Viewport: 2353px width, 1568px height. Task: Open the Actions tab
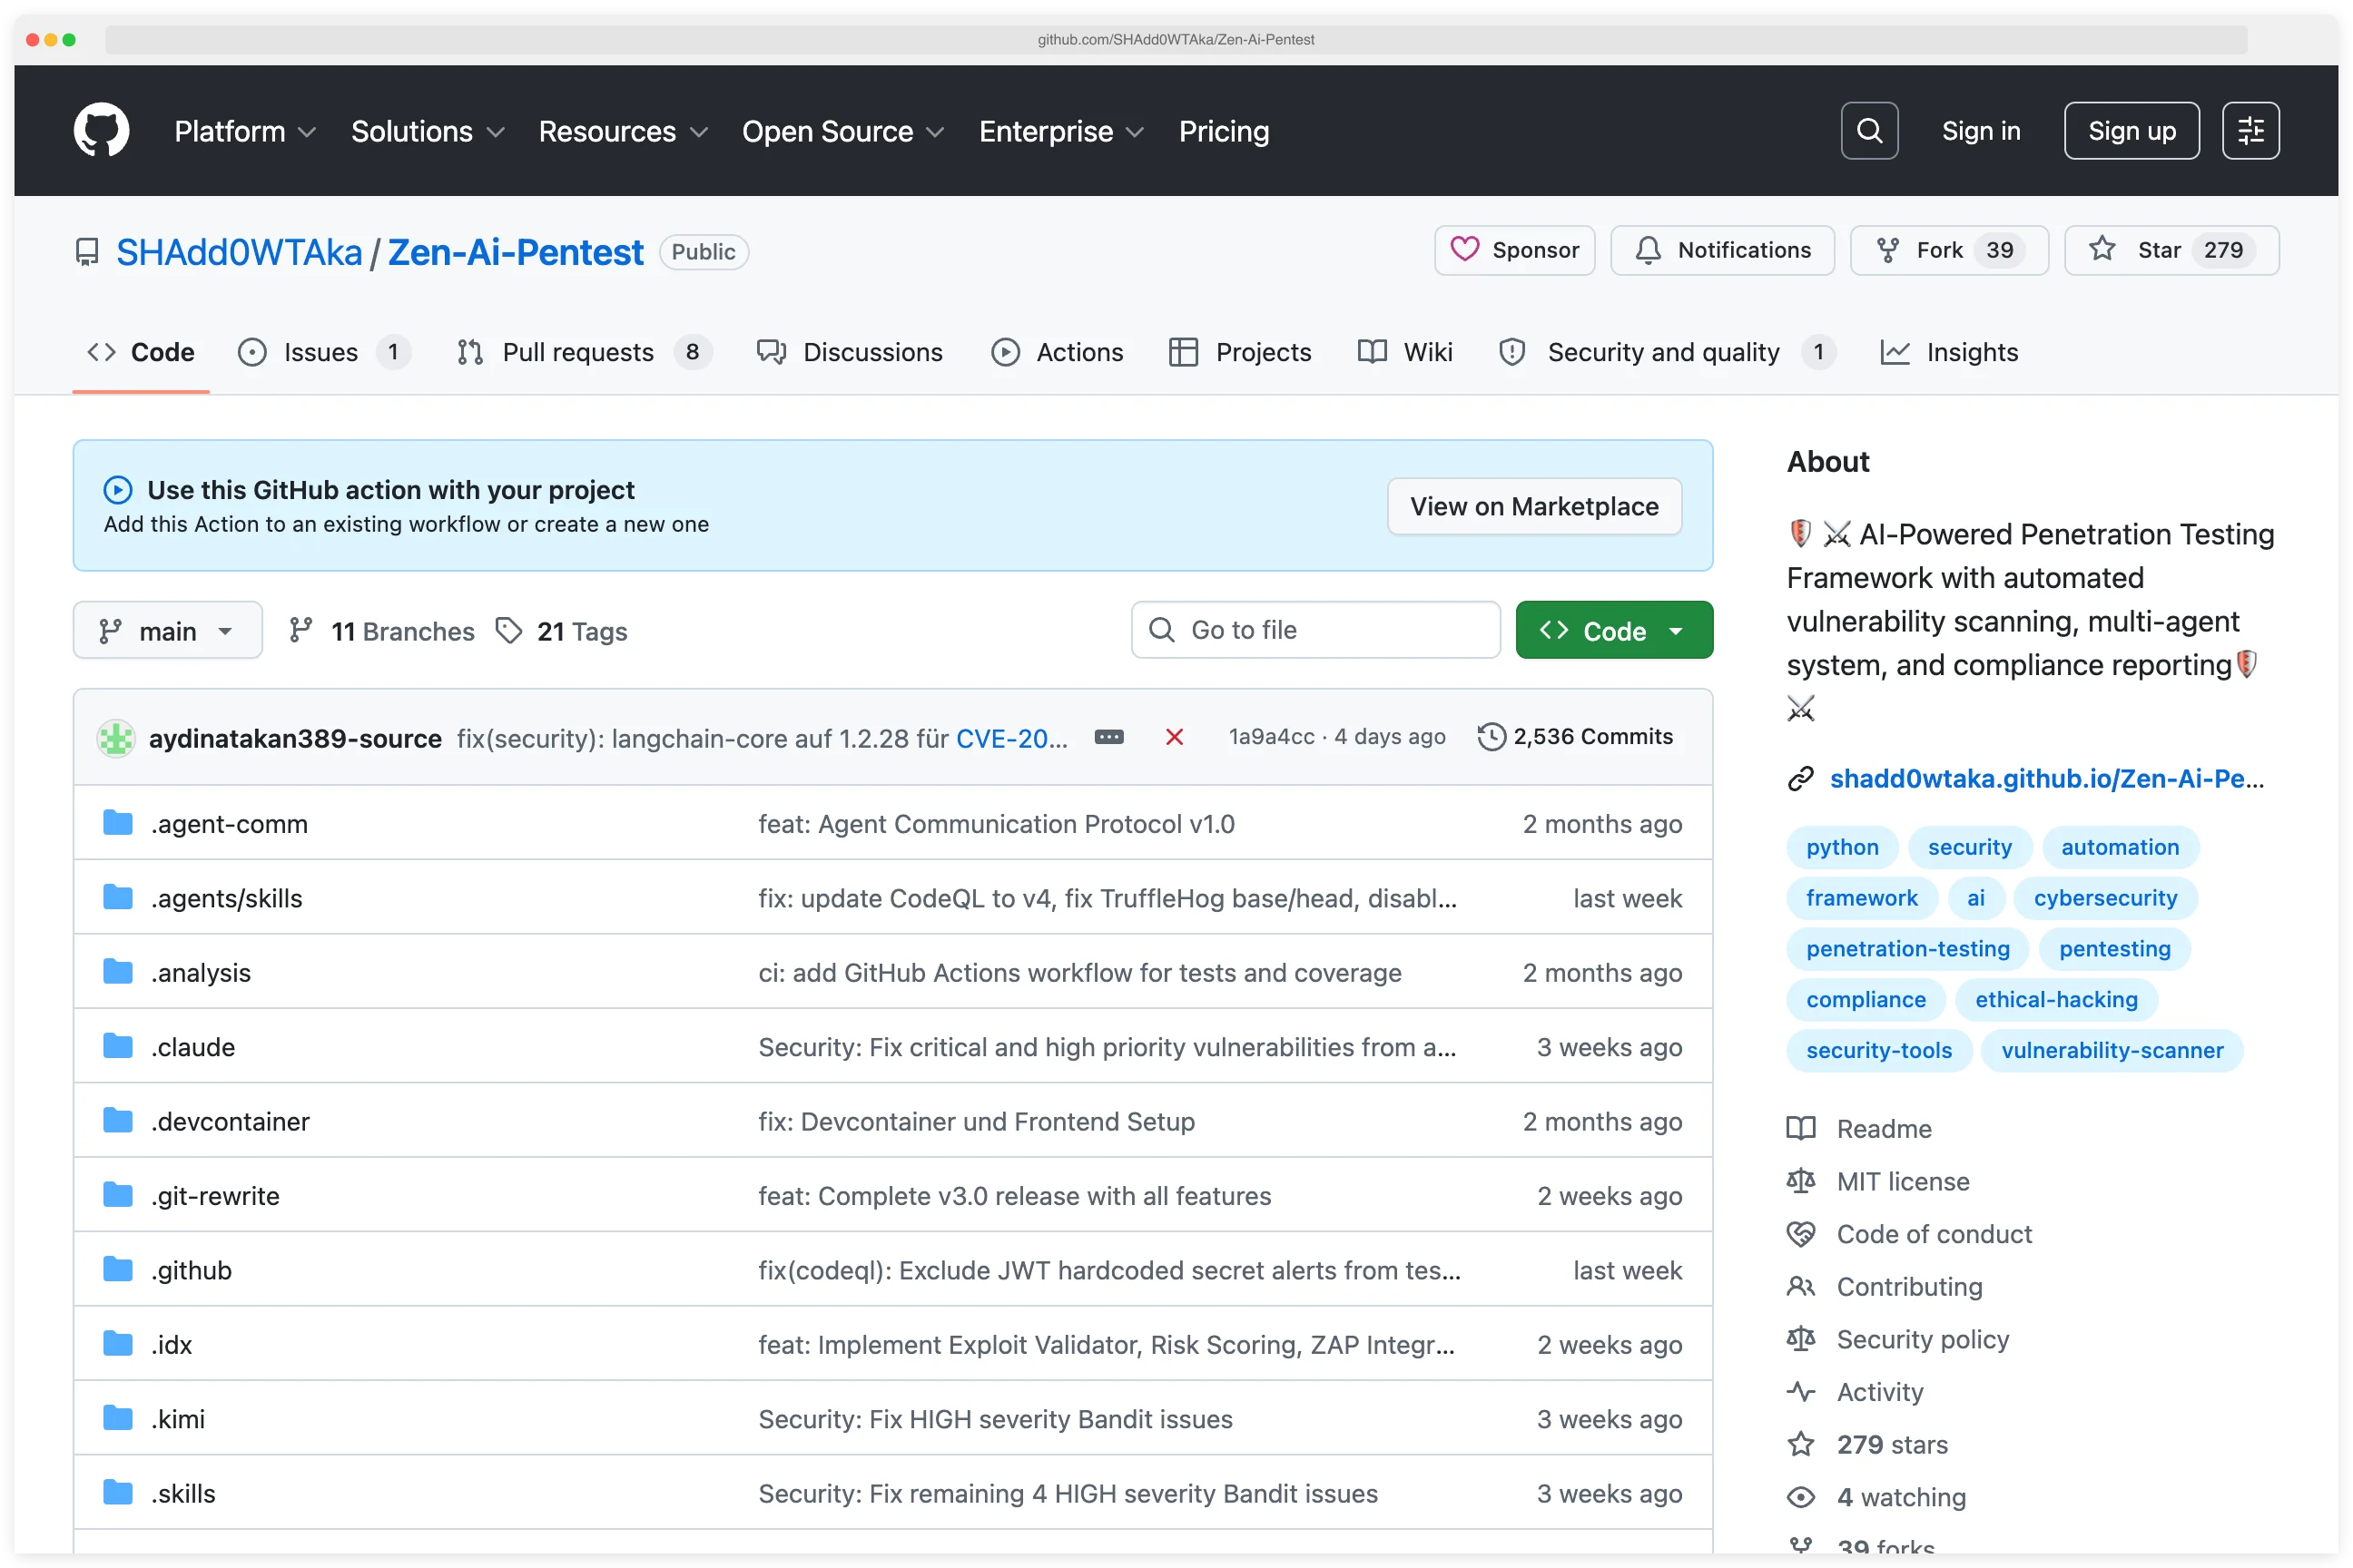1058,352
